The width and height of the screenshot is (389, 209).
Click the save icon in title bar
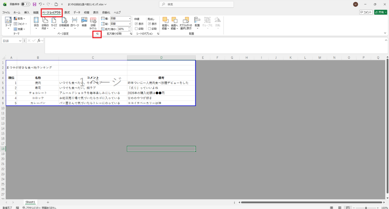click(34, 4)
